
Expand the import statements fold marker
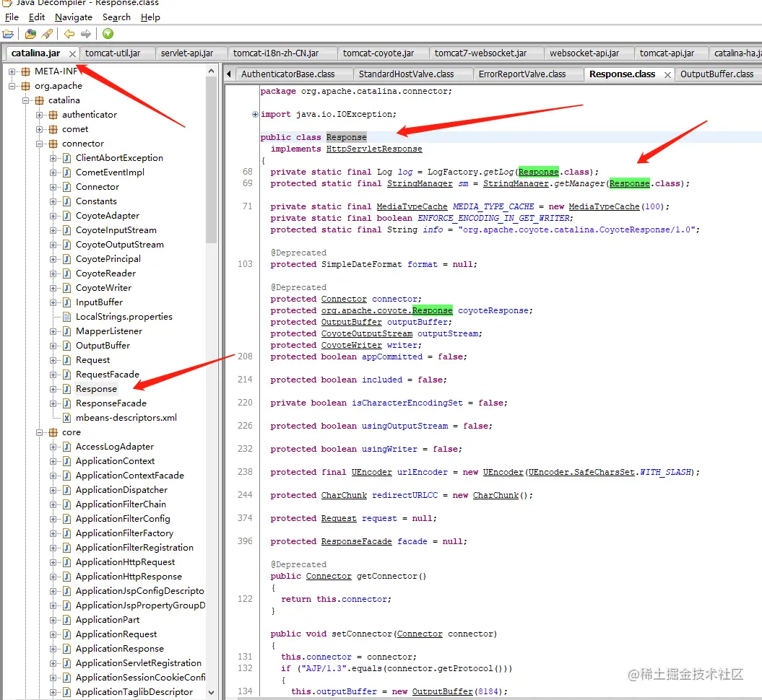click(x=255, y=115)
